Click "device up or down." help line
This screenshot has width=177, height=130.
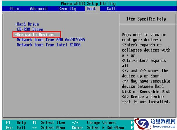point(141,76)
